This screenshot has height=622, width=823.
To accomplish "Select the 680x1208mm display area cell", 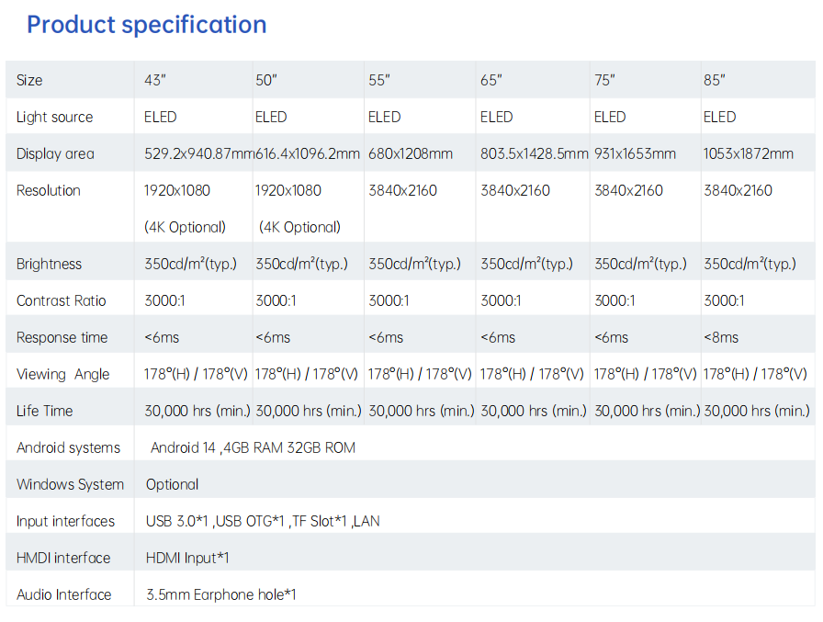I will pyautogui.click(x=411, y=153).
